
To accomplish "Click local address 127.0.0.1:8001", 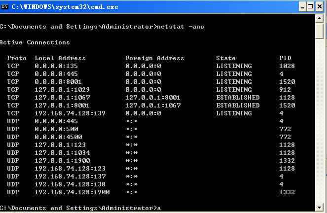I will coord(62,106).
